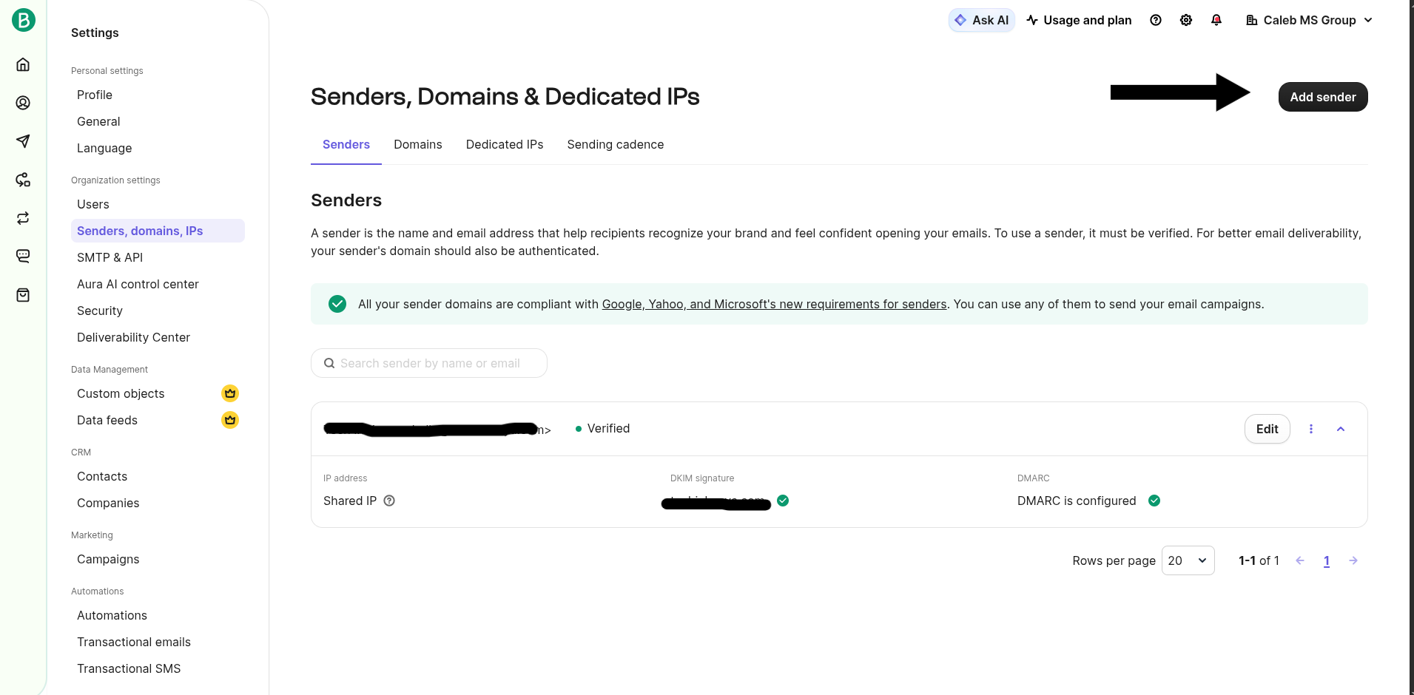
Task: Open Custom objects settings
Action: click(121, 393)
